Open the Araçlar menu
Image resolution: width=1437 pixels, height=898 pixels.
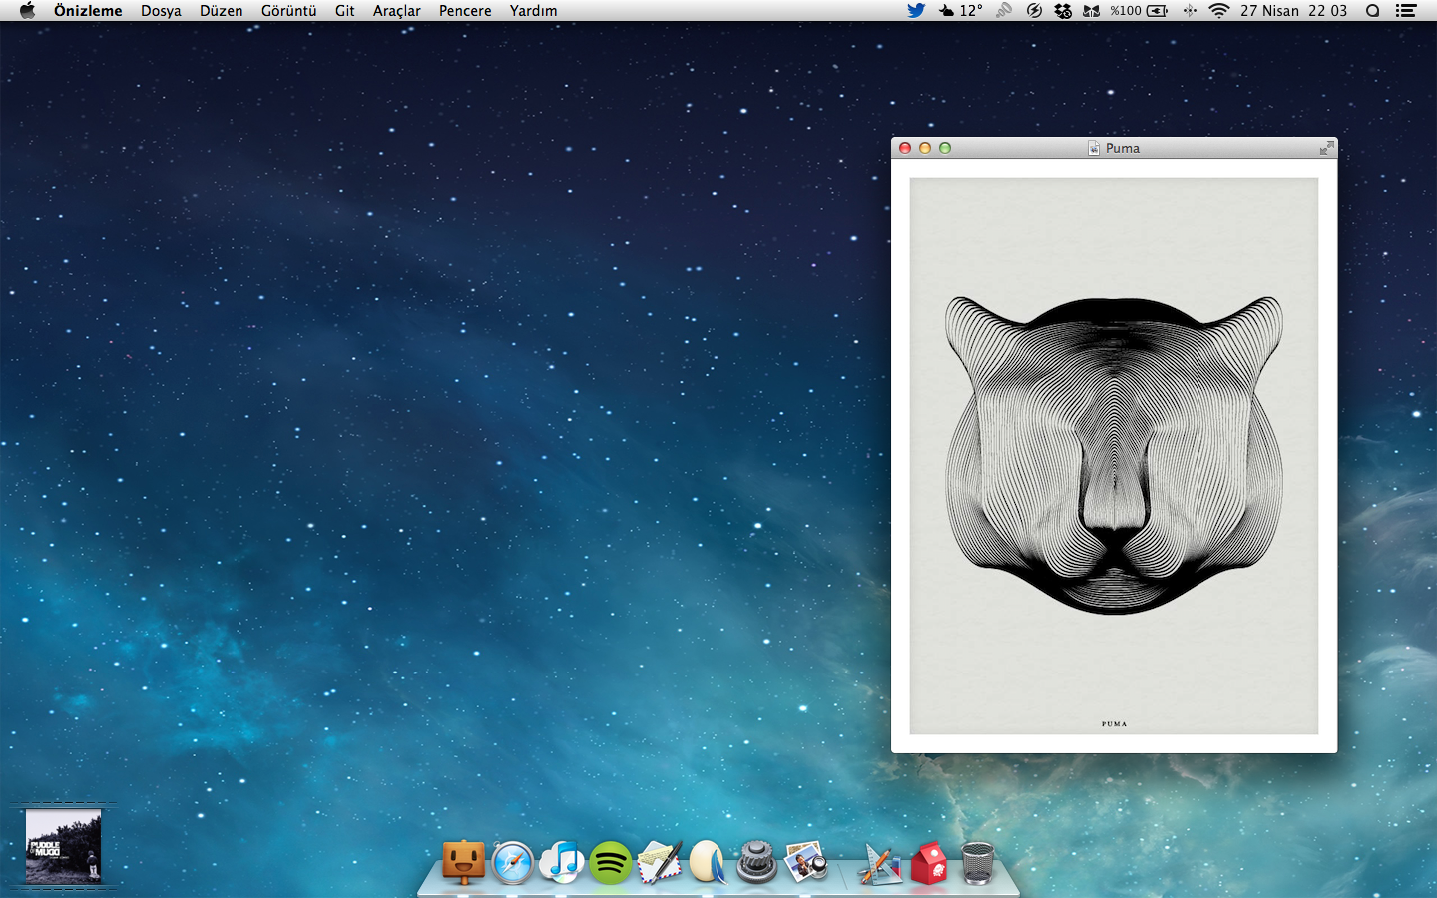click(397, 11)
